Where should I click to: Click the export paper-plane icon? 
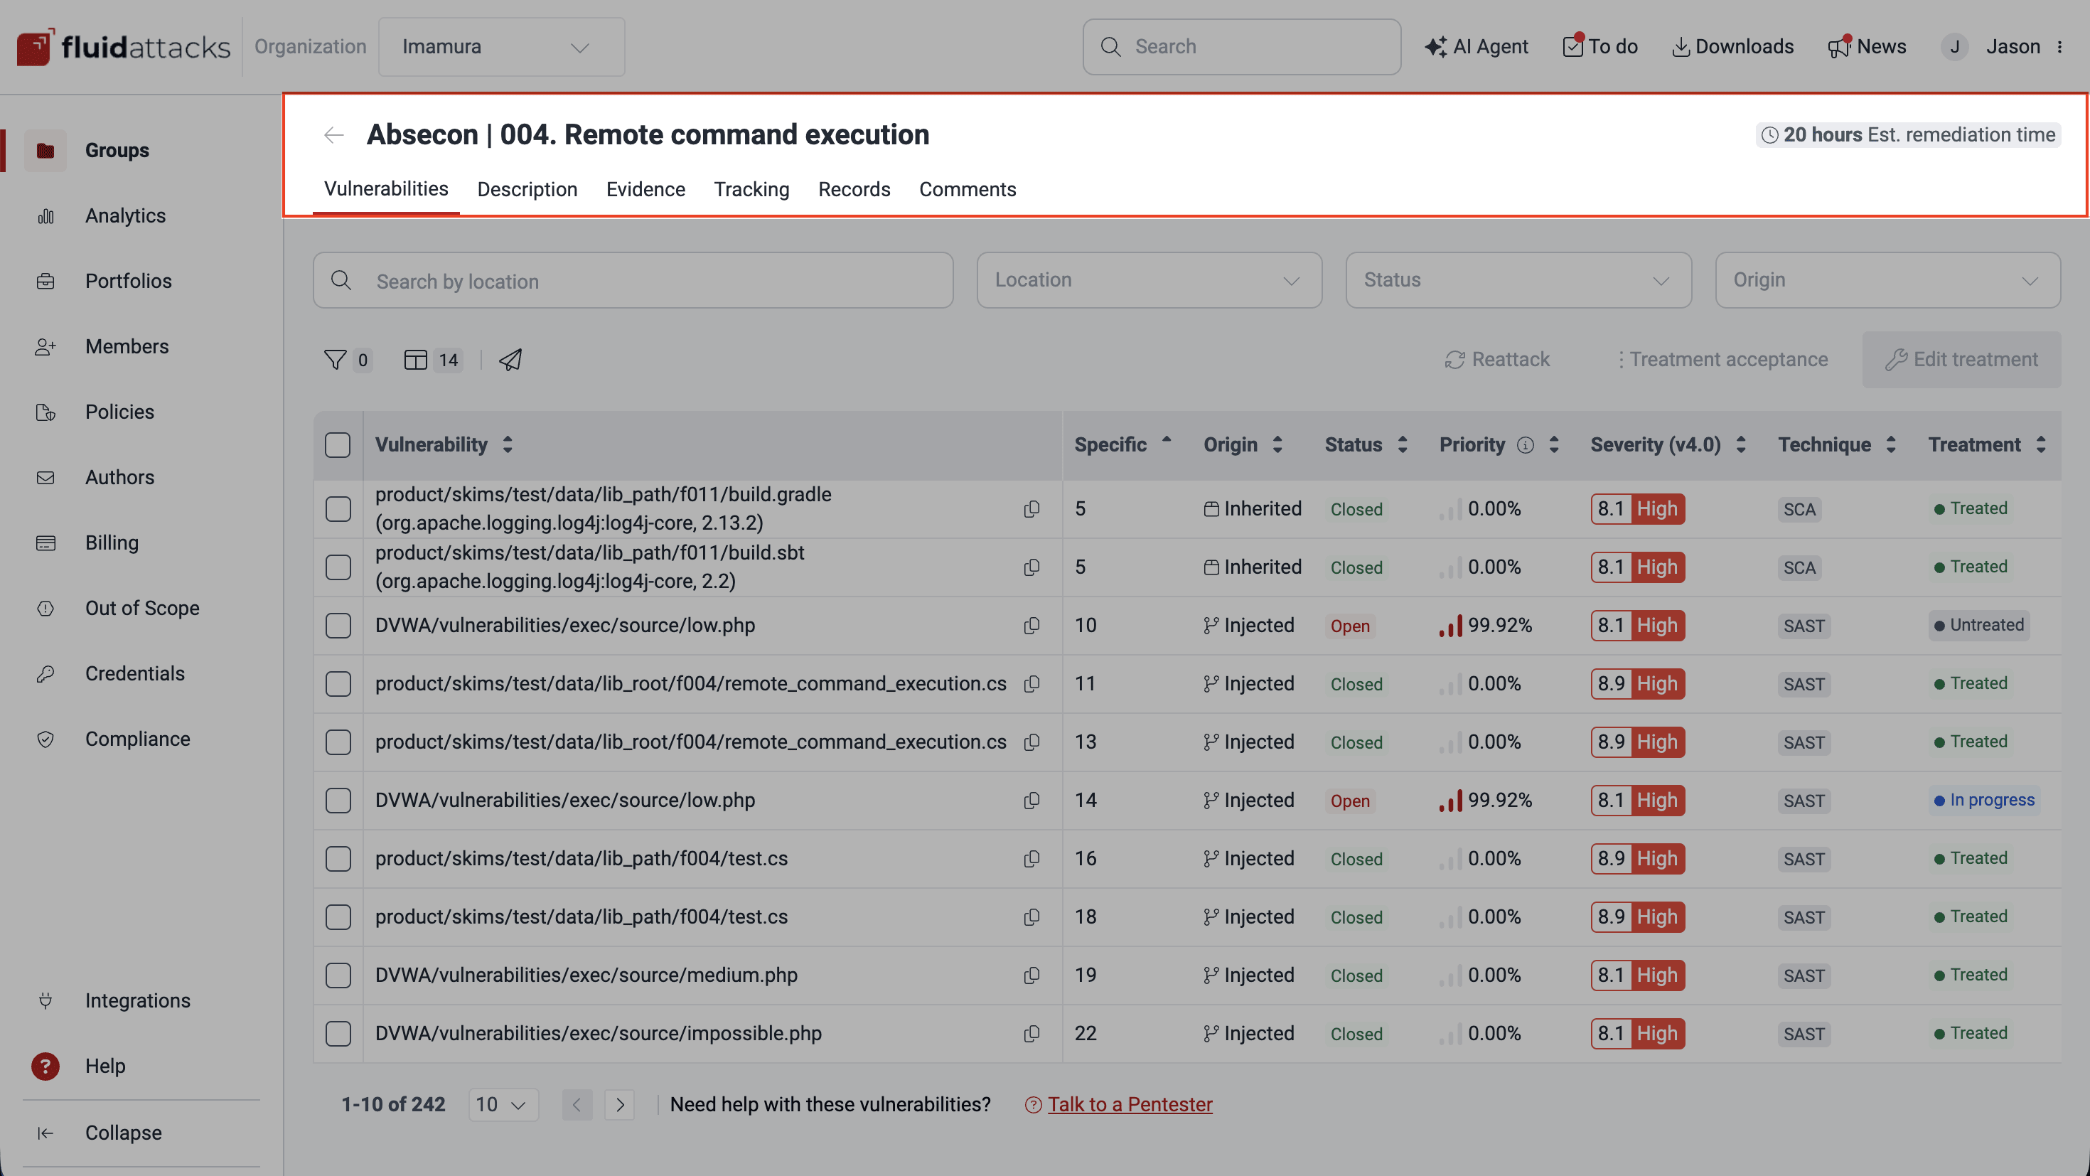pos(510,360)
